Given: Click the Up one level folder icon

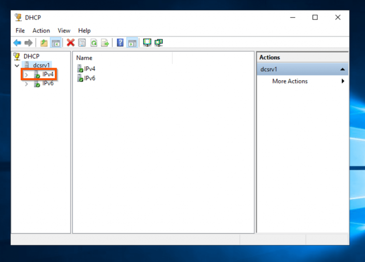Looking at the screenshot, I should coord(43,42).
